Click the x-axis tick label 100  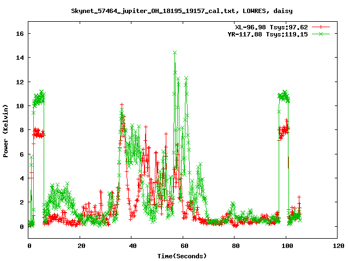[x=287, y=246]
